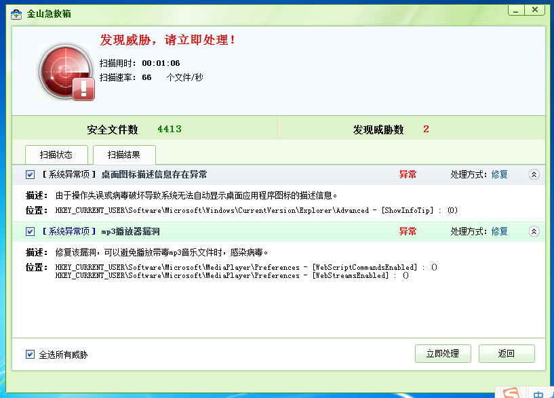The width and height of the screenshot is (554, 398).
Task: Click the safe file count 4413
Action: 170,130
